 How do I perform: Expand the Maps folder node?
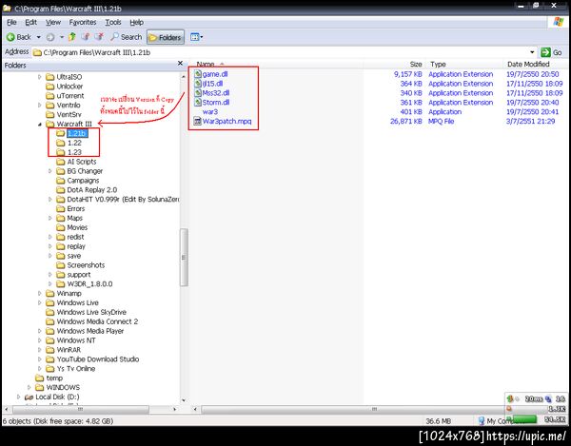point(50,219)
